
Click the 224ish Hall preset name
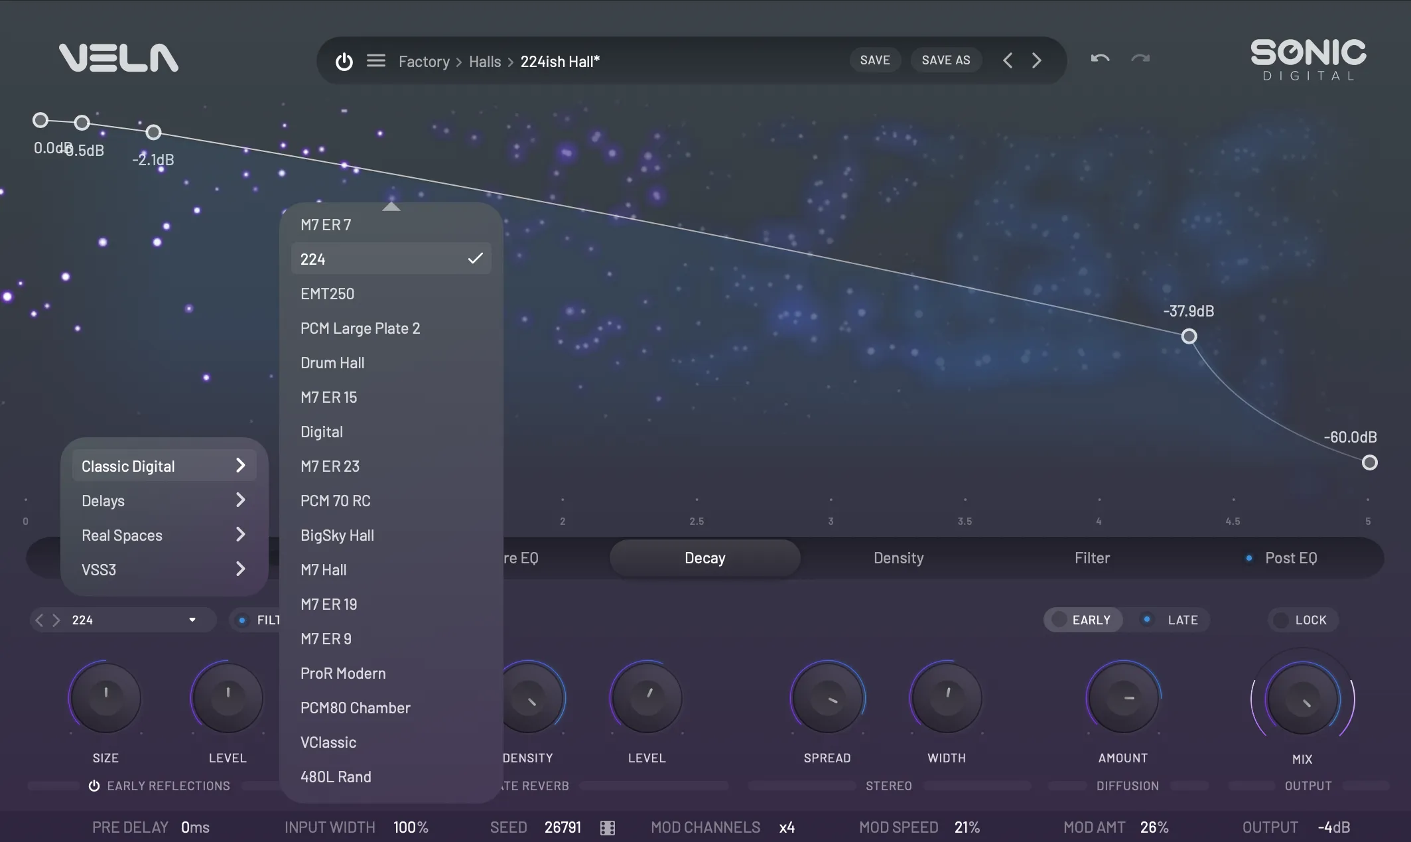(560, 61)
